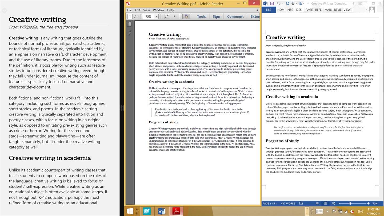Click the Word undo arrow
384x216 pixels.
(279, 3)
